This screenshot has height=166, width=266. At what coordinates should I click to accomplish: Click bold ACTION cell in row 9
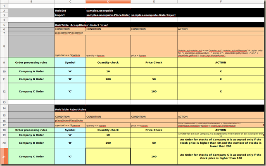(221, 62)
